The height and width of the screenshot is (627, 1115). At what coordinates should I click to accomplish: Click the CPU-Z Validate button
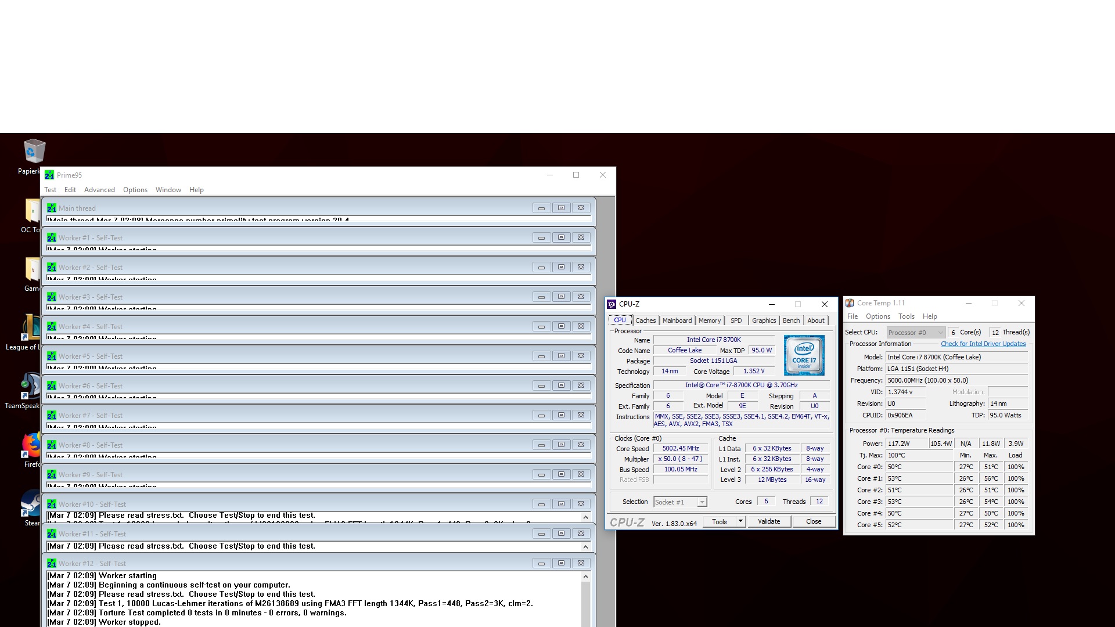coord(768,521)
